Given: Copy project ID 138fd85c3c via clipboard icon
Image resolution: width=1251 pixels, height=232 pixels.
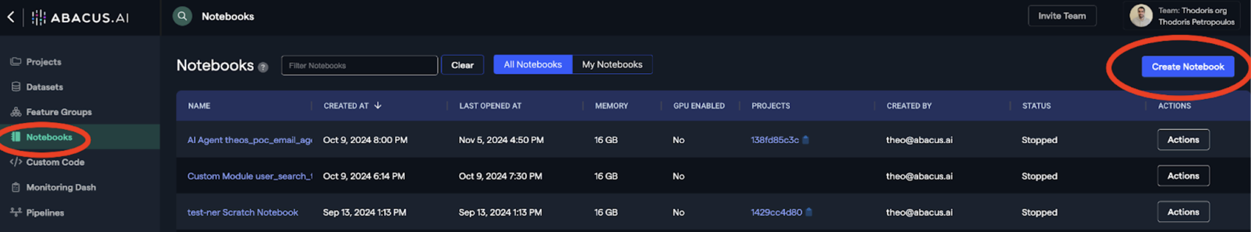Looking at the screenshot, I should click(805, 140).
